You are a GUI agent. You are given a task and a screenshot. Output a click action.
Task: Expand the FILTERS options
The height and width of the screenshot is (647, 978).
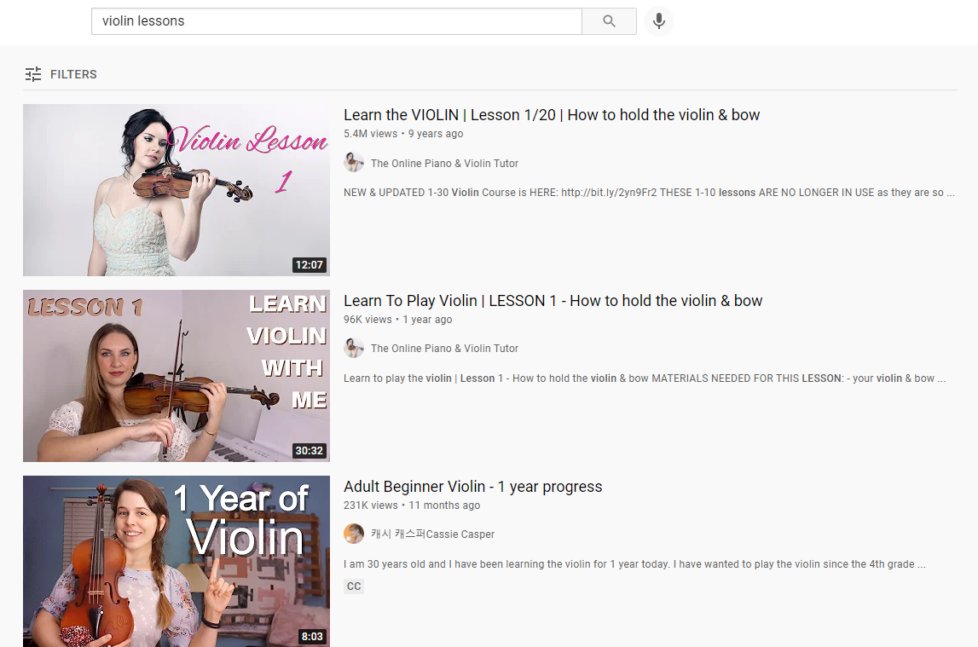[x=73, y=74]
